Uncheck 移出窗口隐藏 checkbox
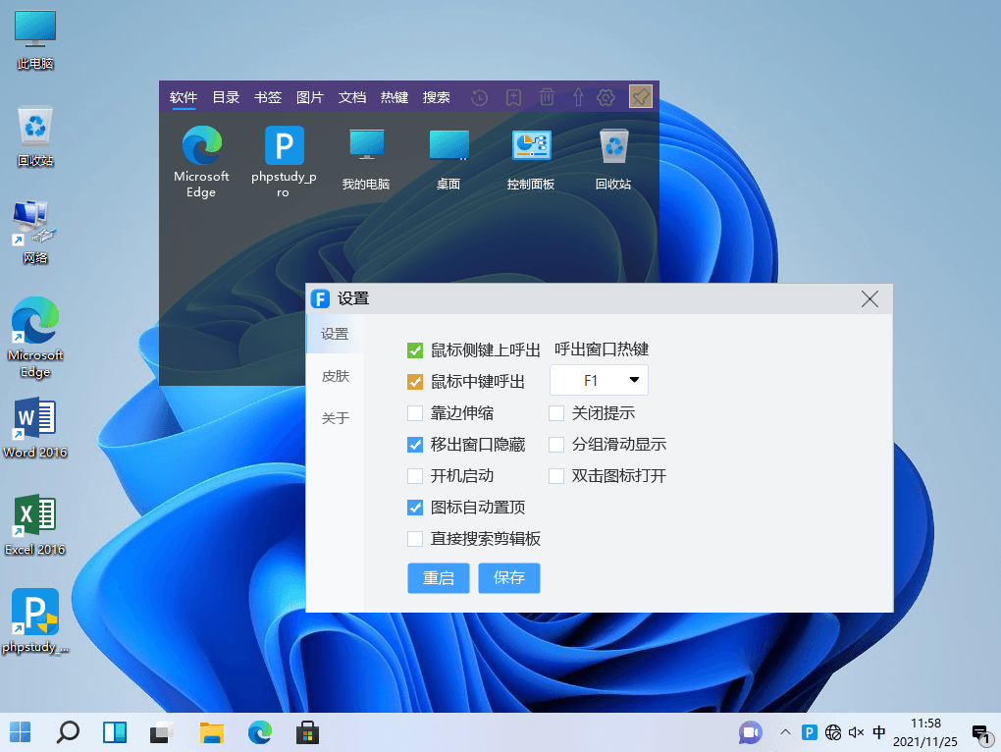This screenshot has height=752, width=1001. [x=415, y=445]
